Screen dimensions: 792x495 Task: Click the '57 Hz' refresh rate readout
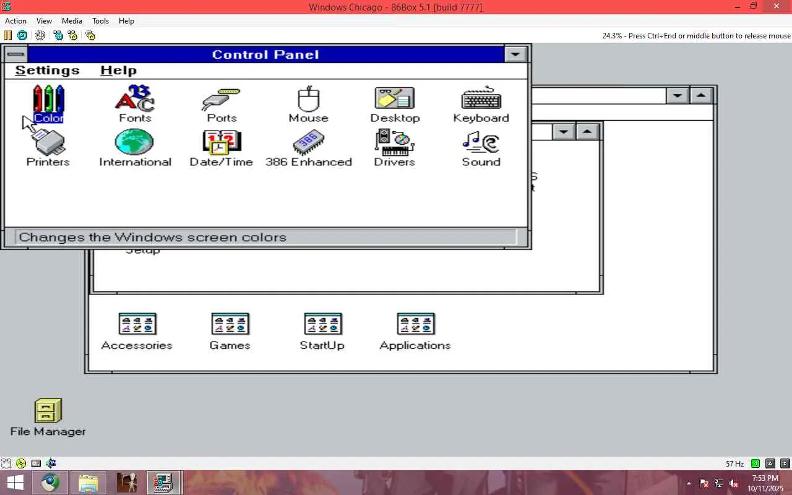click(735, 463)
